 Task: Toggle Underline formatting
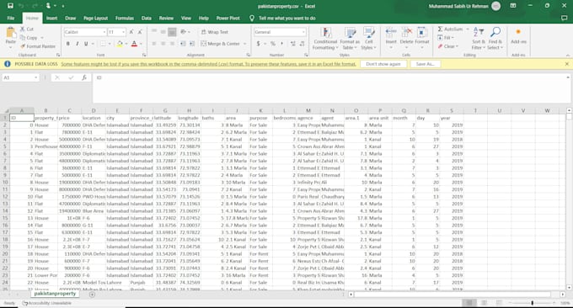(86, 44)
